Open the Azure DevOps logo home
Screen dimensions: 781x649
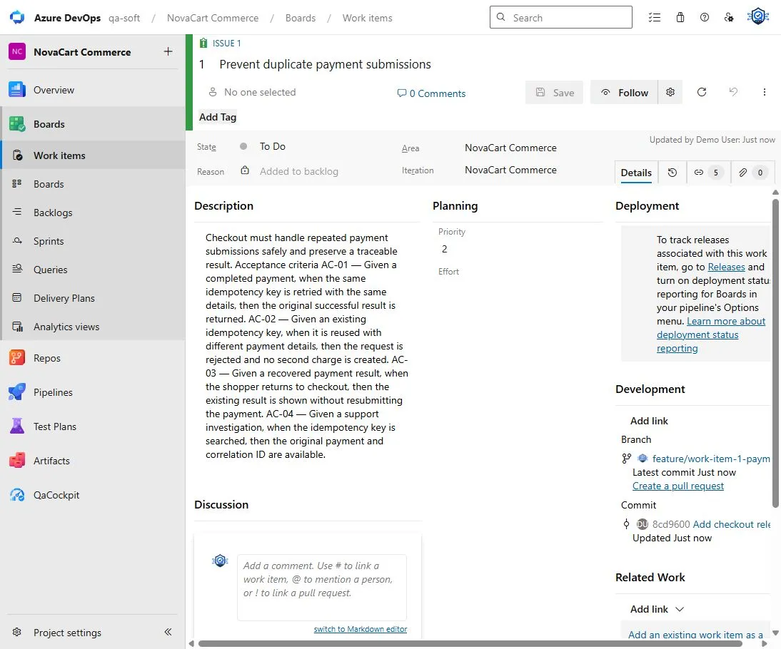click(17, 17)
